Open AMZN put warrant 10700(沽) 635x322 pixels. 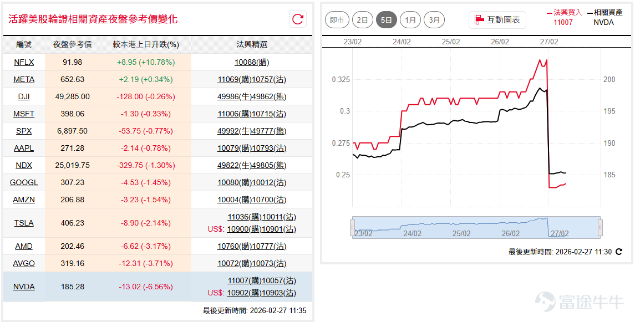coord(269,200)
